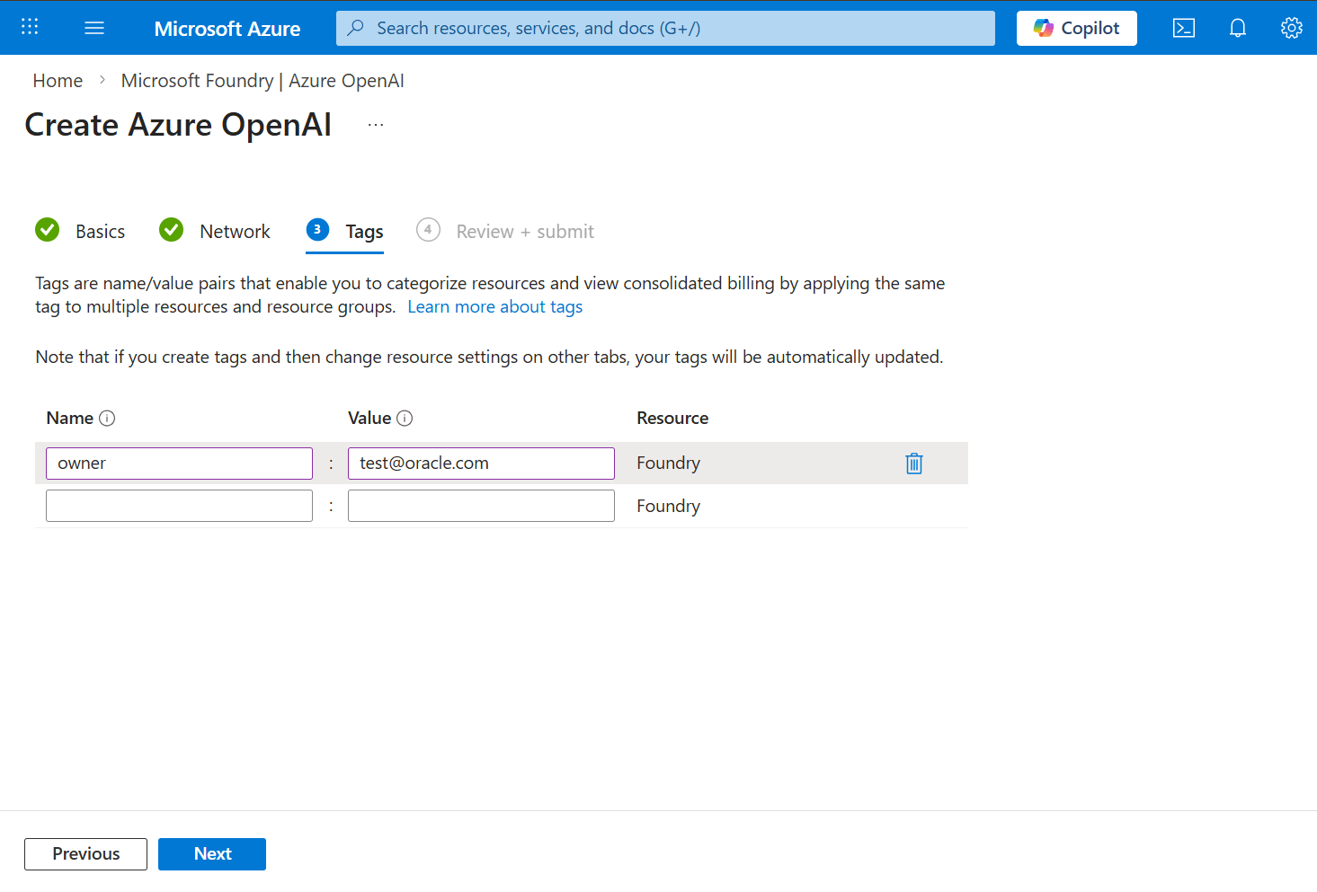This screenshot has height=892, width=1317.
Task: Switch to the Basics tab
Action: point(99,231)
